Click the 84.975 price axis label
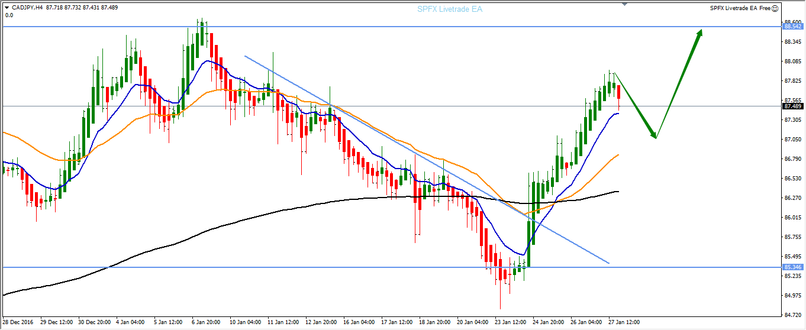806x330 pixels. [x=792, y=296]
